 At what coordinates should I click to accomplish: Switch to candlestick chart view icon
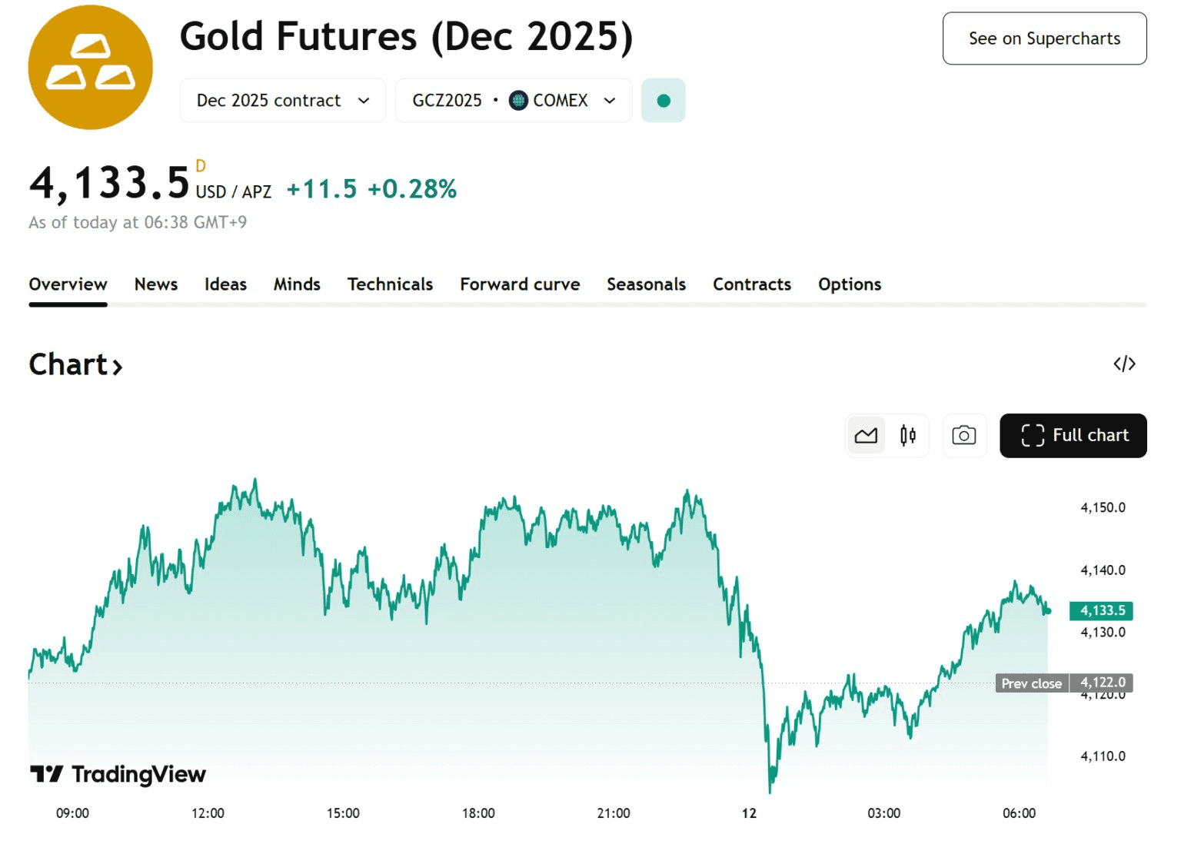[x=908, y=436]
